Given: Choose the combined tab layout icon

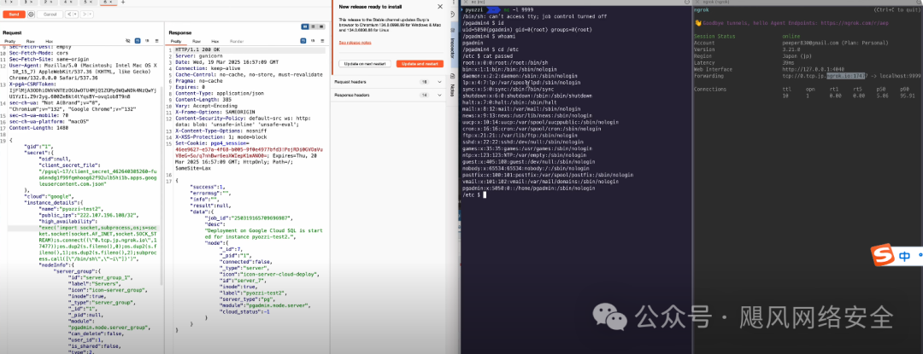Looking at the screenshot, I should [321, 27].
